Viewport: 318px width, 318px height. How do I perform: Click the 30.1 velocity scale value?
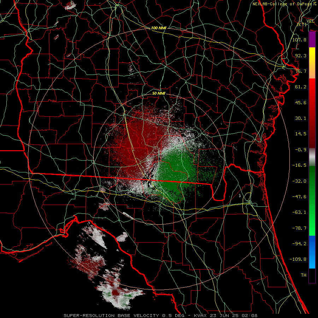(x=301, y=118)
